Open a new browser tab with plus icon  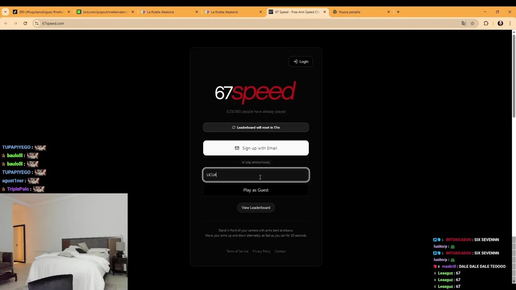[398, 12]
